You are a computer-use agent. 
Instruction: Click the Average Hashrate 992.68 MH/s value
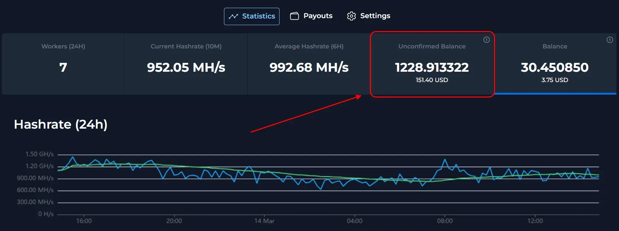point(309,67)
